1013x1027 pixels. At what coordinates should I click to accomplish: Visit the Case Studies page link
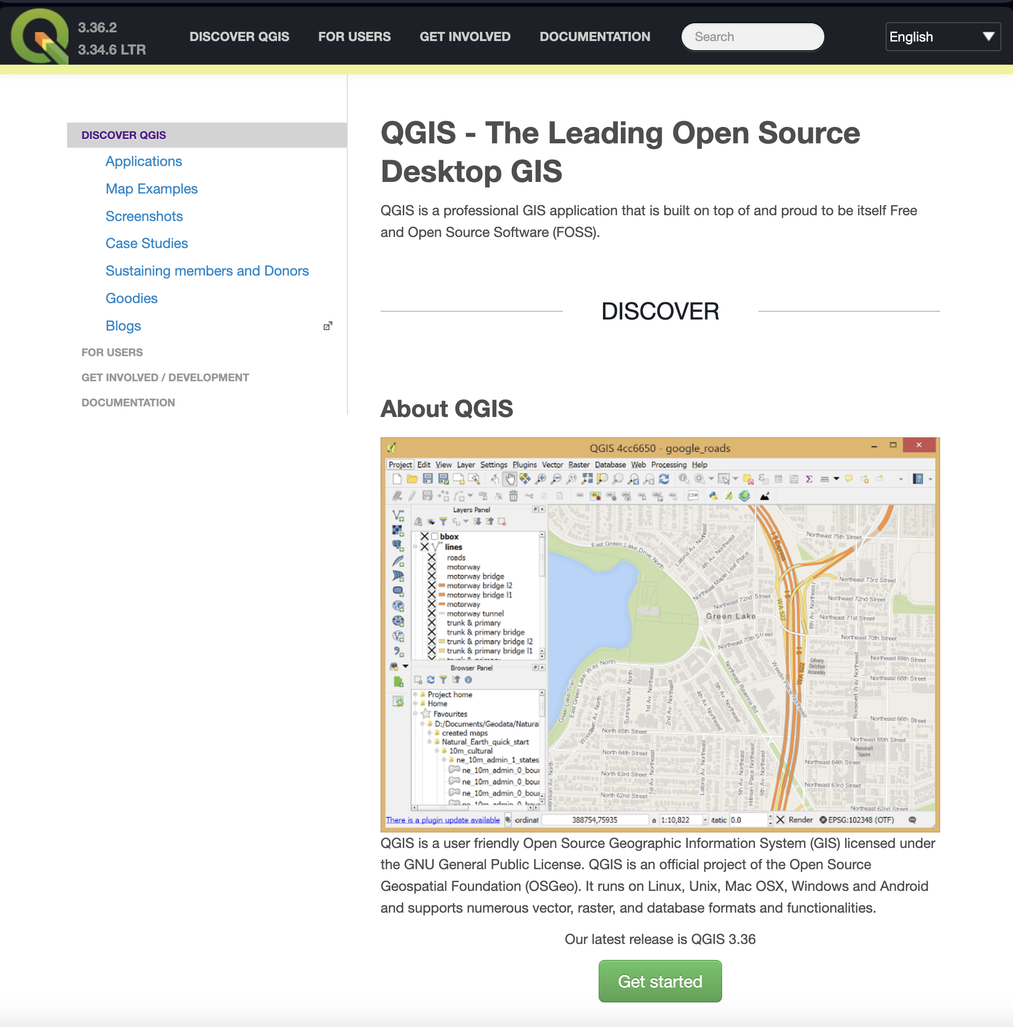pyautogui.click(x=147, y=243)
